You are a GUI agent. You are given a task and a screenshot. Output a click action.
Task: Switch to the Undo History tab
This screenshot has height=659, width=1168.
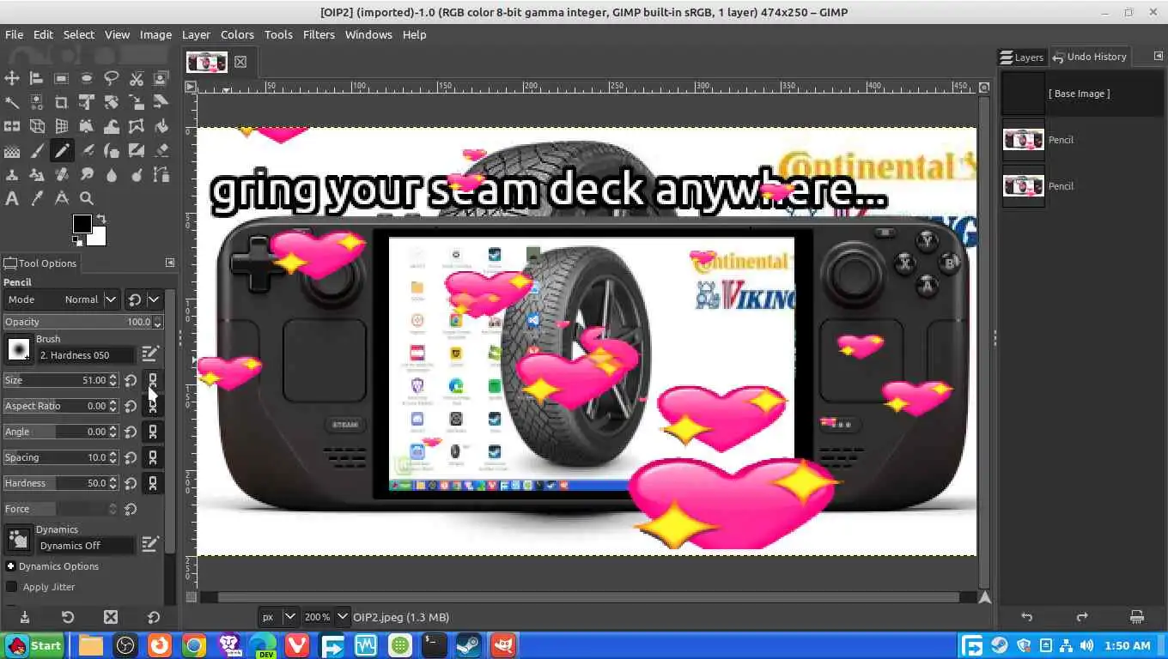[1090, 57]
